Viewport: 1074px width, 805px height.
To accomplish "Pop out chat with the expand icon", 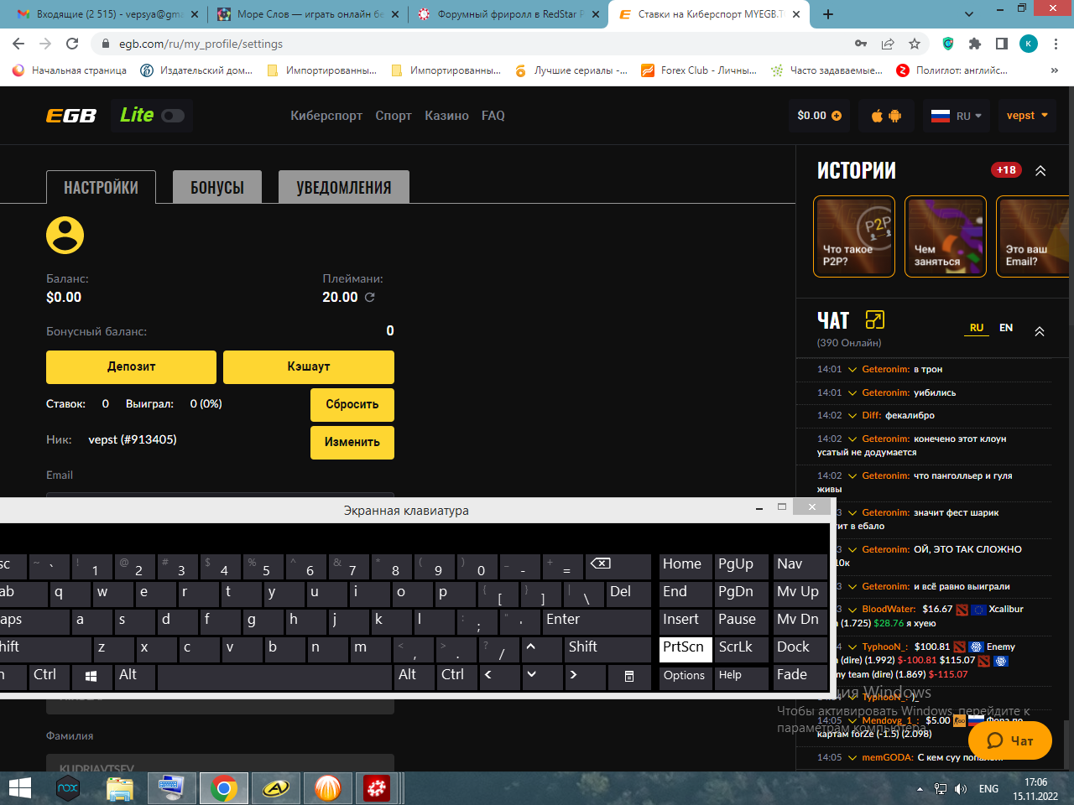I will tap(875, 319).
